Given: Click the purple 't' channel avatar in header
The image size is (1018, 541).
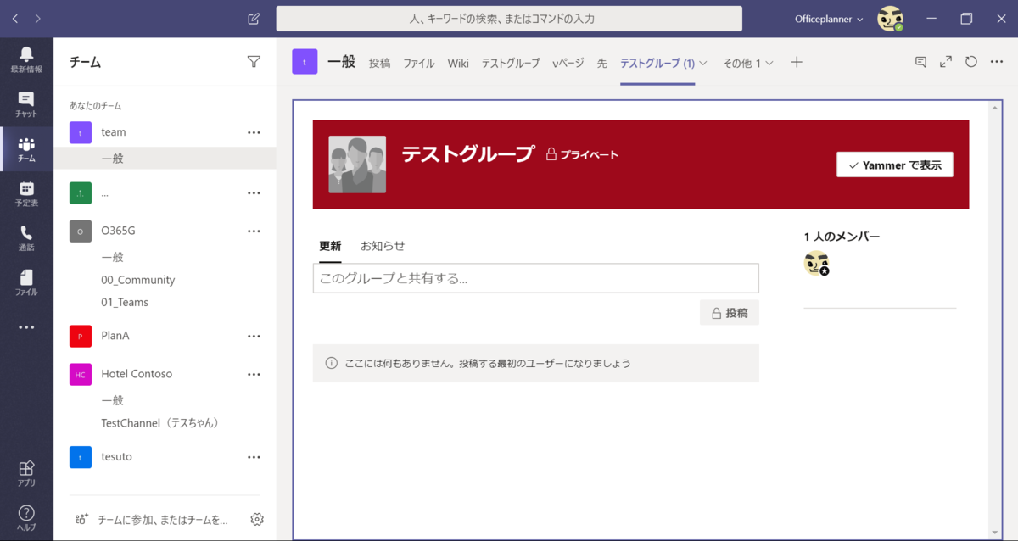Looking at the screenshot, I should (305, 62).
